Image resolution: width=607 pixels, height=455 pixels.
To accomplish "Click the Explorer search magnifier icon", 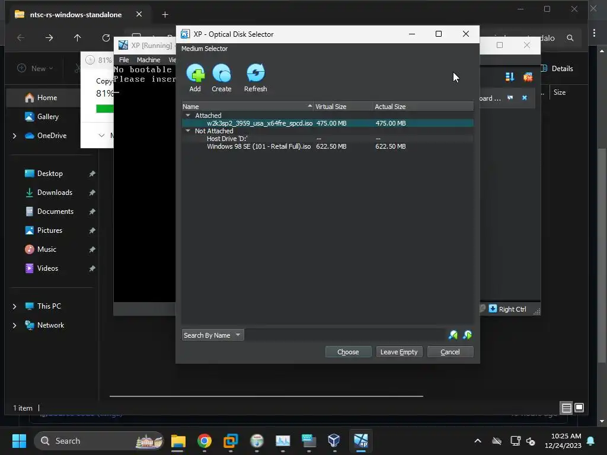I will click(570, 38).
